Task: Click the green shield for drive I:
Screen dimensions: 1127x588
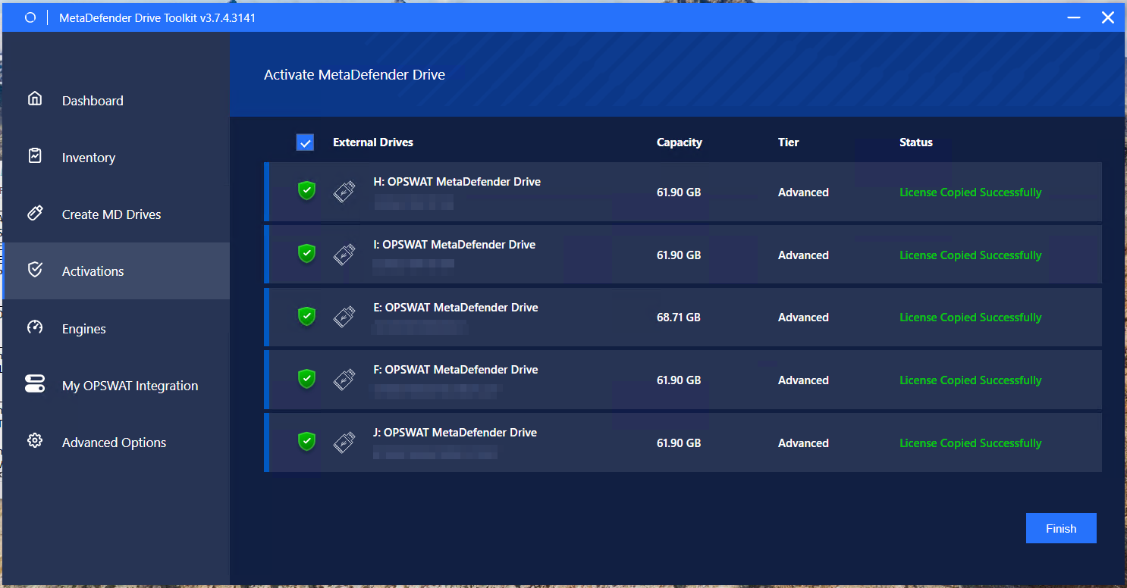Action: click(306, 253)
